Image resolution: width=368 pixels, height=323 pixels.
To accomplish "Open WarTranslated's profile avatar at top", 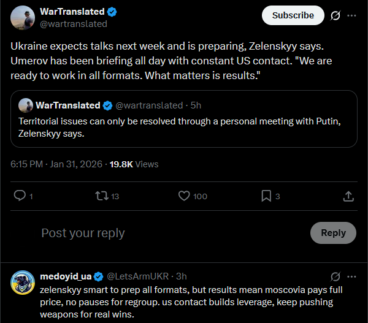I will click(x=23, y=18).
